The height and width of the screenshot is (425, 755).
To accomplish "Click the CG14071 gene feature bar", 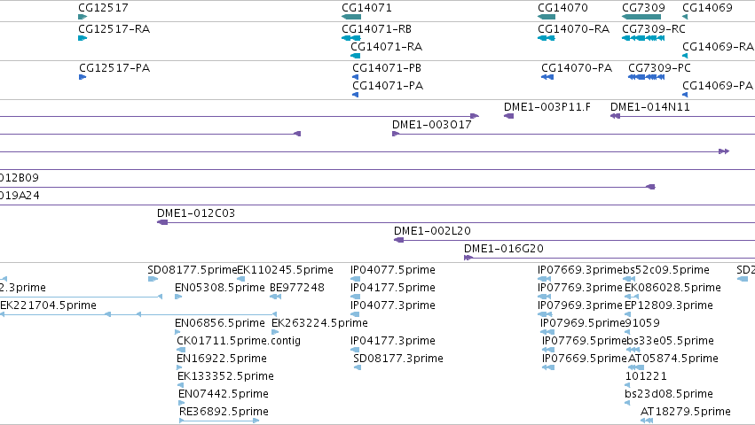I will (x=351, y=17).
